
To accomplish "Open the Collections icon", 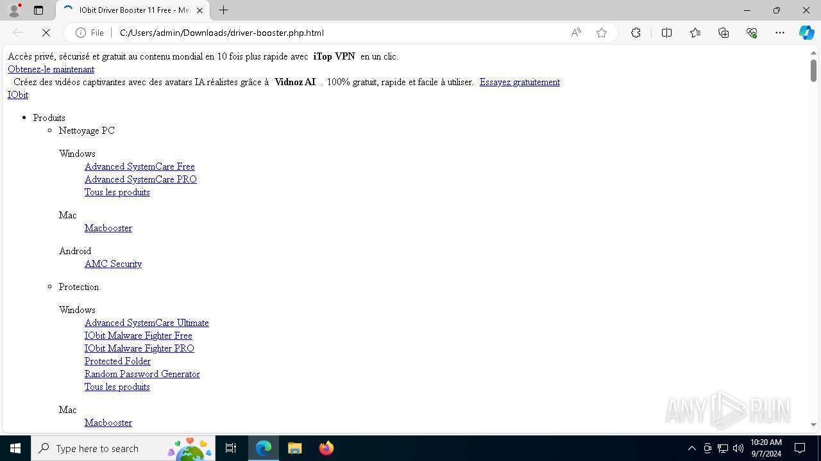I will click(x=724, y=33).
